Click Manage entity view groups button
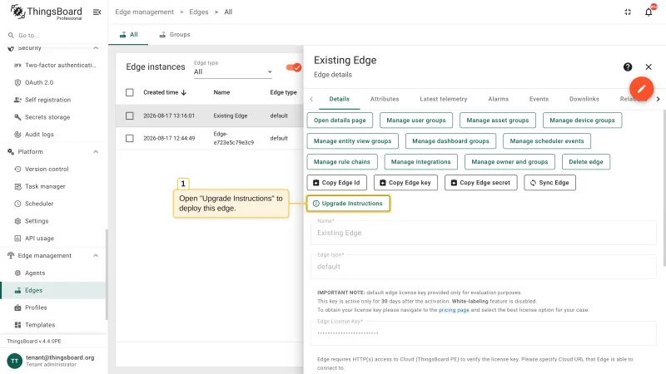Image resolution: width=666 pixels, height=374 pixels. point(352,140)
